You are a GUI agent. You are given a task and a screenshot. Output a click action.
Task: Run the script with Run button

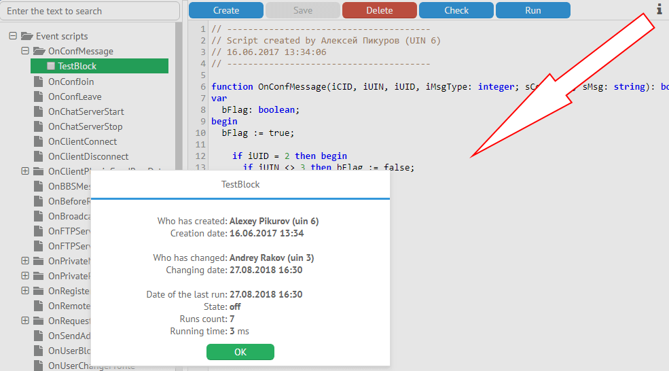[532, 10]
